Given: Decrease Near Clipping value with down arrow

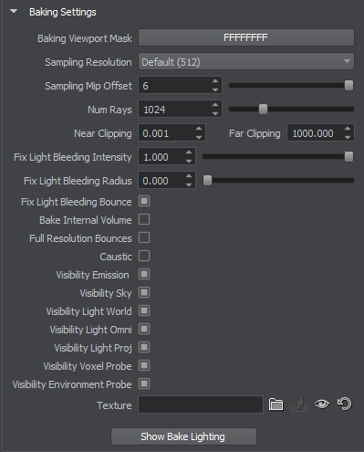Looking at the screenshot, I should click(x=199, y=137).
